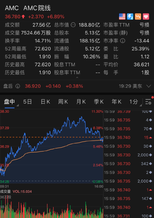Select the 周K chart tab
The height and width of the screenshot is (218, 154).
tap(63, 102)
